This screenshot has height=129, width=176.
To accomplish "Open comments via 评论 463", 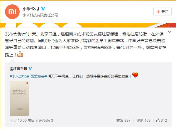I will click(x=143, y=121).
